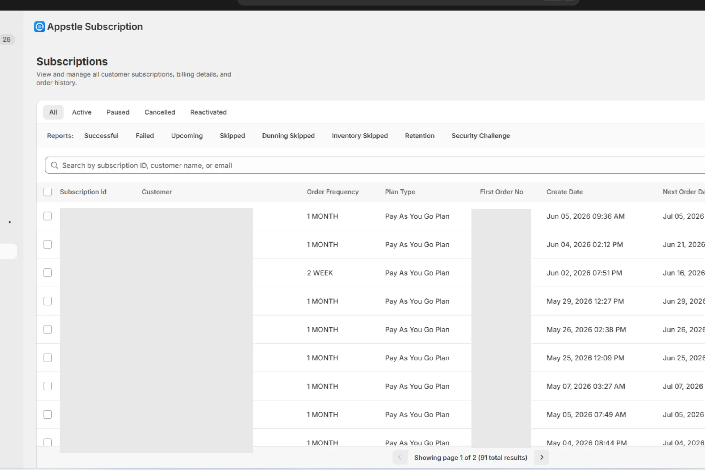The height and width of the screenshot is (470, 705).
Task: Click 'Jun 04, 2026 02:12 PM' cell
Action: click(584, 244)
